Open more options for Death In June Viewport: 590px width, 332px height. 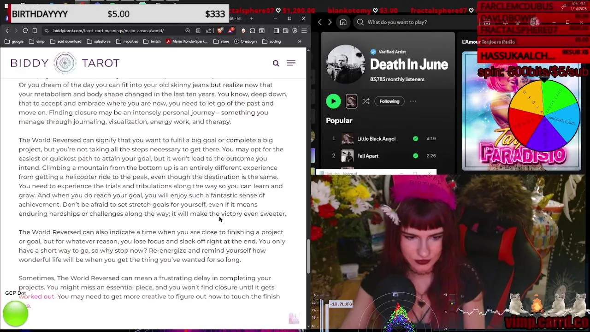tap(413, 101)
